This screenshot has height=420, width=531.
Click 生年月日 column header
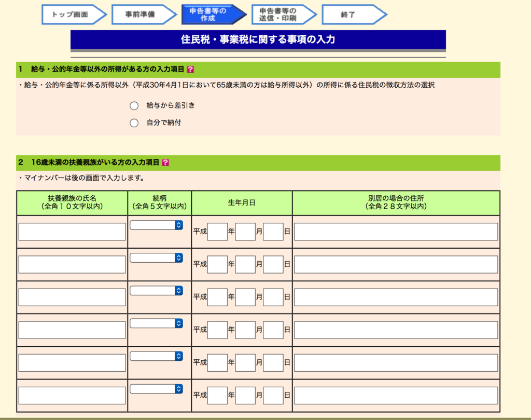tap(242, 202)
